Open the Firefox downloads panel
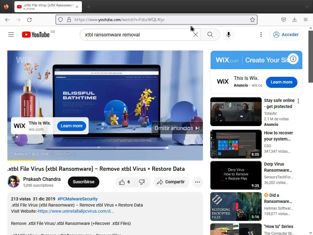The width and height of the screenshot is (313, 235). (294, 20)
